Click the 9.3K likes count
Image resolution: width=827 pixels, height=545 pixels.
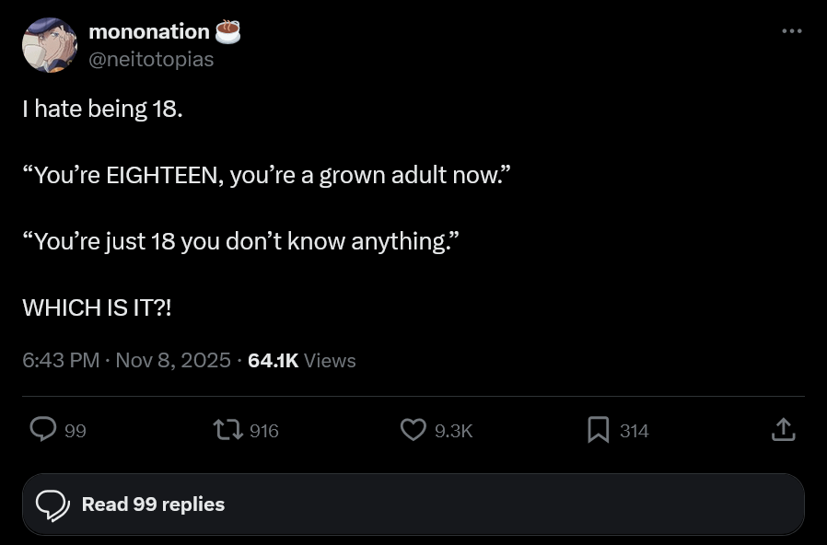coord(453,431)
